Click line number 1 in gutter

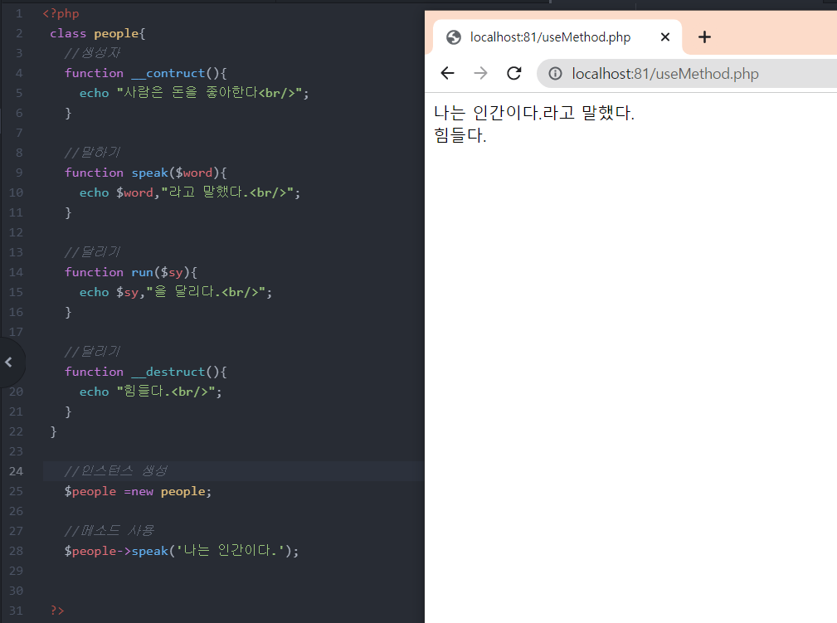pos(19,13)
